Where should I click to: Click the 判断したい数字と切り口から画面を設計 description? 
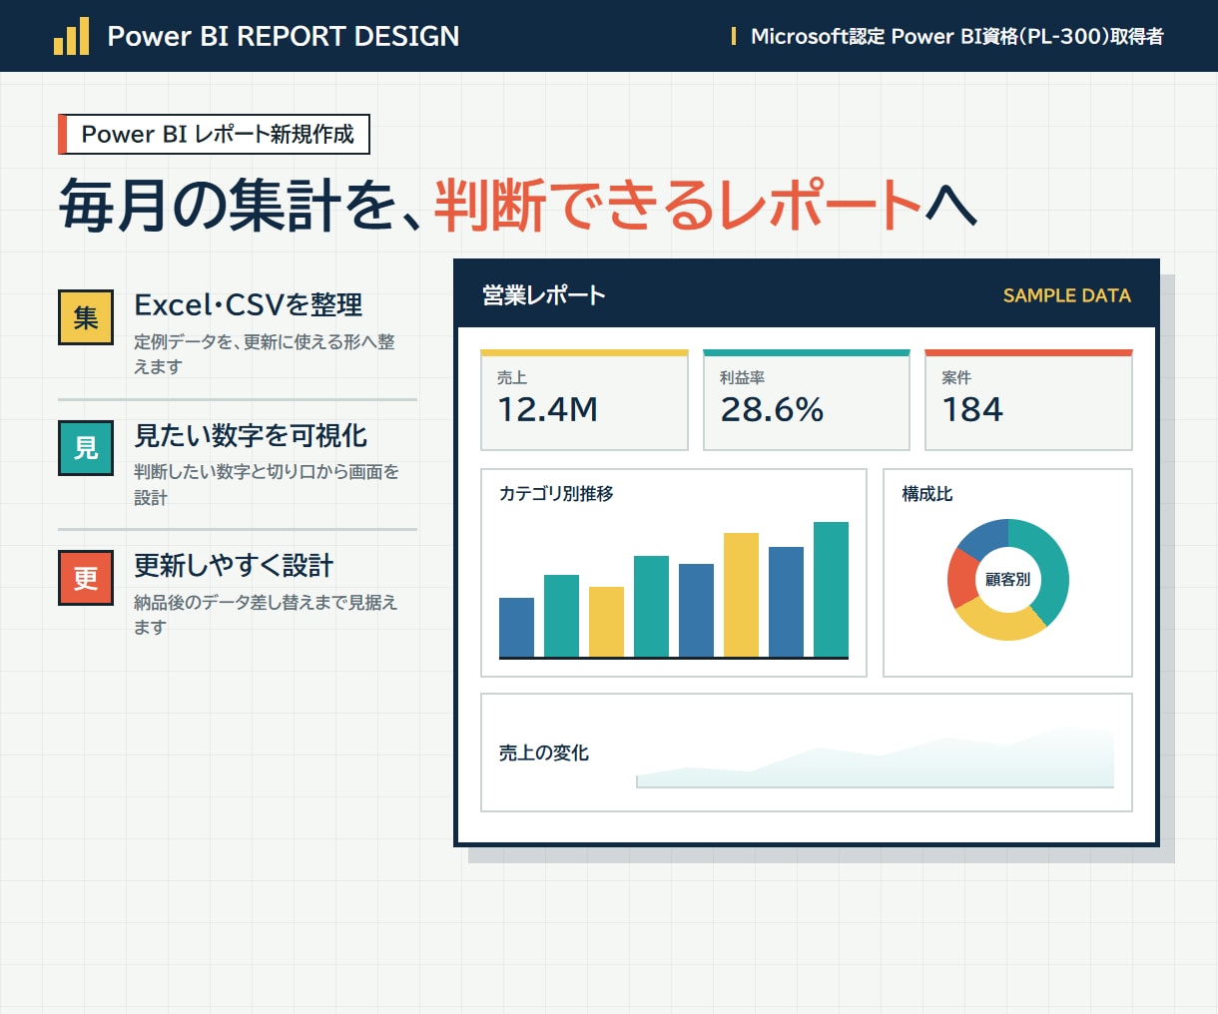tap(267, 484)
